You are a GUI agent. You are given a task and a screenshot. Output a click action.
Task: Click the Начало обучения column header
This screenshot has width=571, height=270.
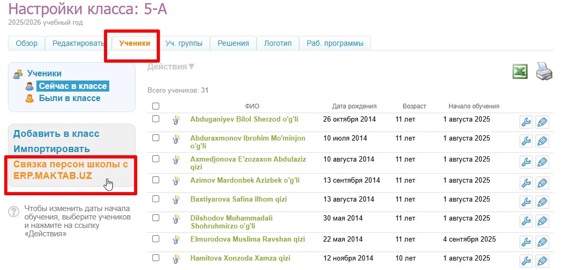click(x=474, y=106)
